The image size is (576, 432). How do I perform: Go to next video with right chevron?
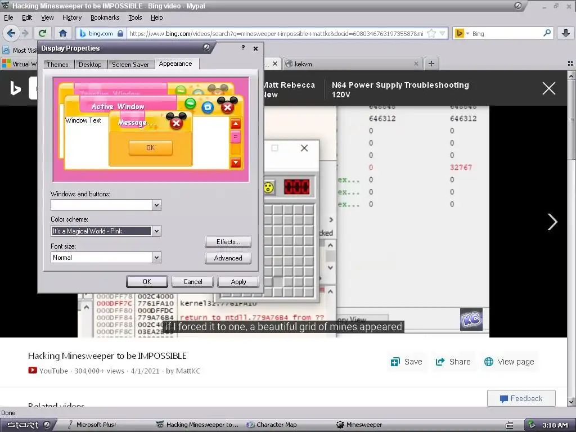click(552, 222)
